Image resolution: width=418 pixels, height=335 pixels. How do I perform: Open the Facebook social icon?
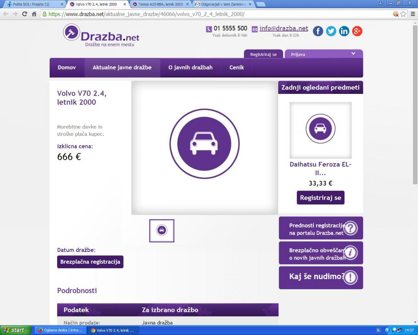[x=318, y=31]
